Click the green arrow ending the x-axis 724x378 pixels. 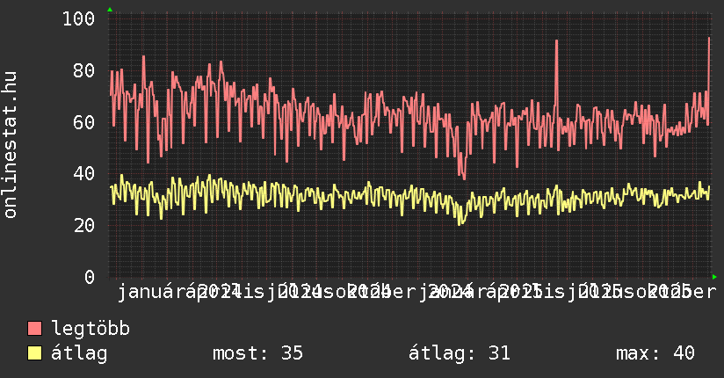pyautogui.click(x=713, y=276)
